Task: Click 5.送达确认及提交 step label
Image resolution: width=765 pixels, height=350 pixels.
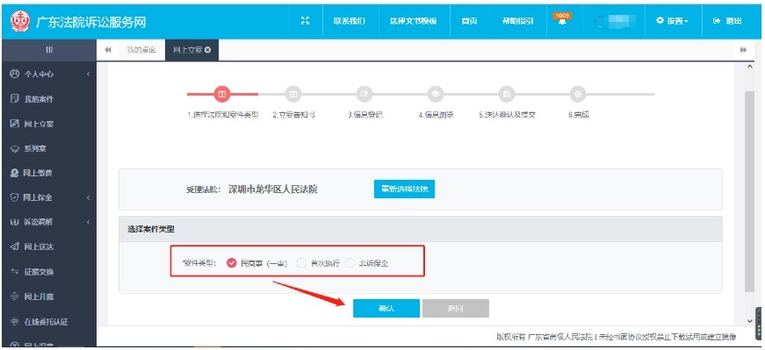Action: coord(508,115)
